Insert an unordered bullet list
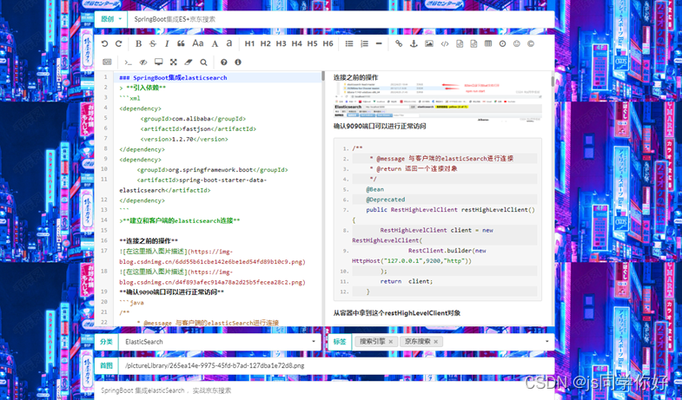 349,43
